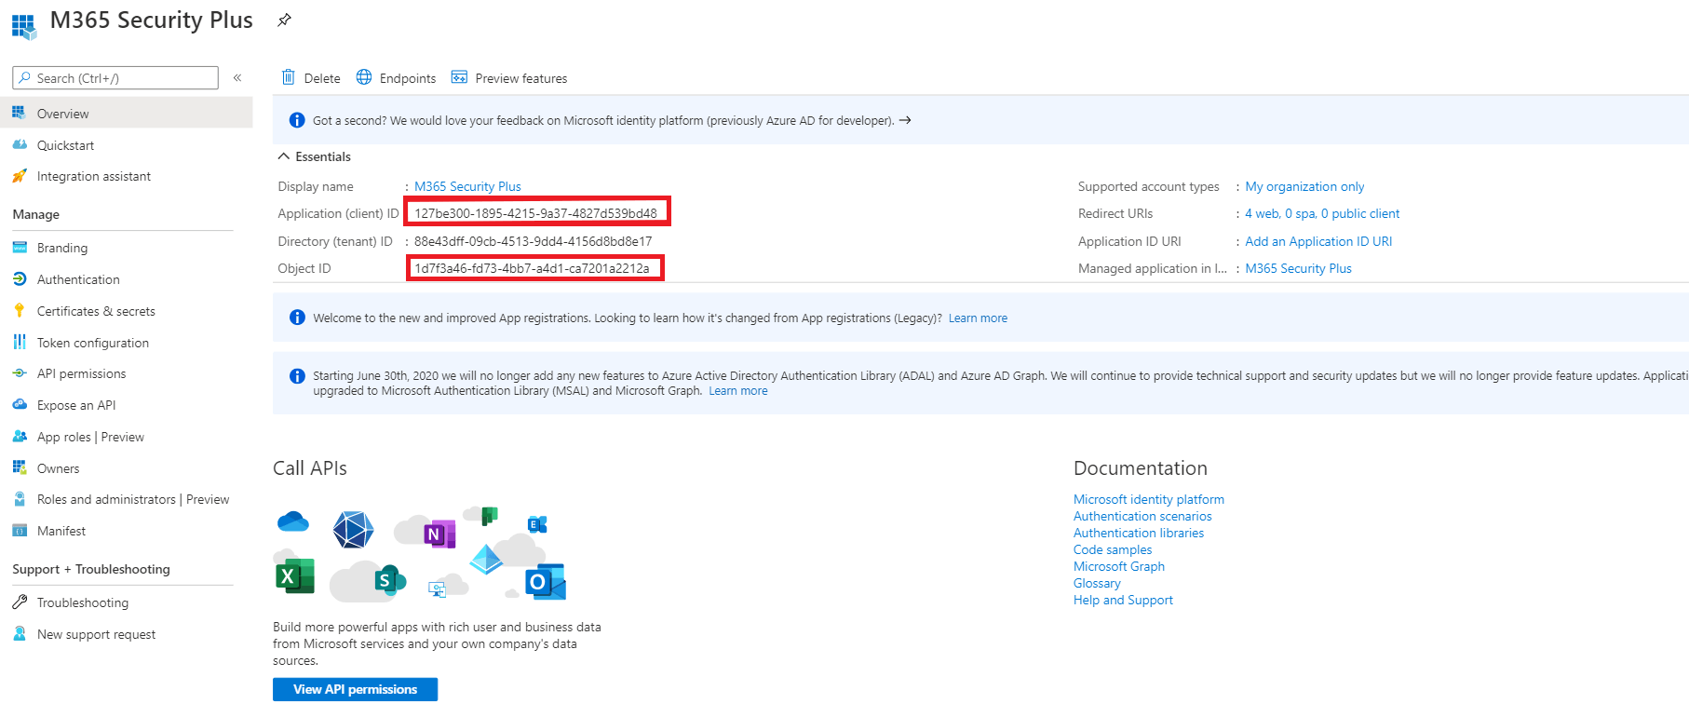Click the feedback banner arrow
Viewport: 1689px width, 717px height.
tap(905, 120)
